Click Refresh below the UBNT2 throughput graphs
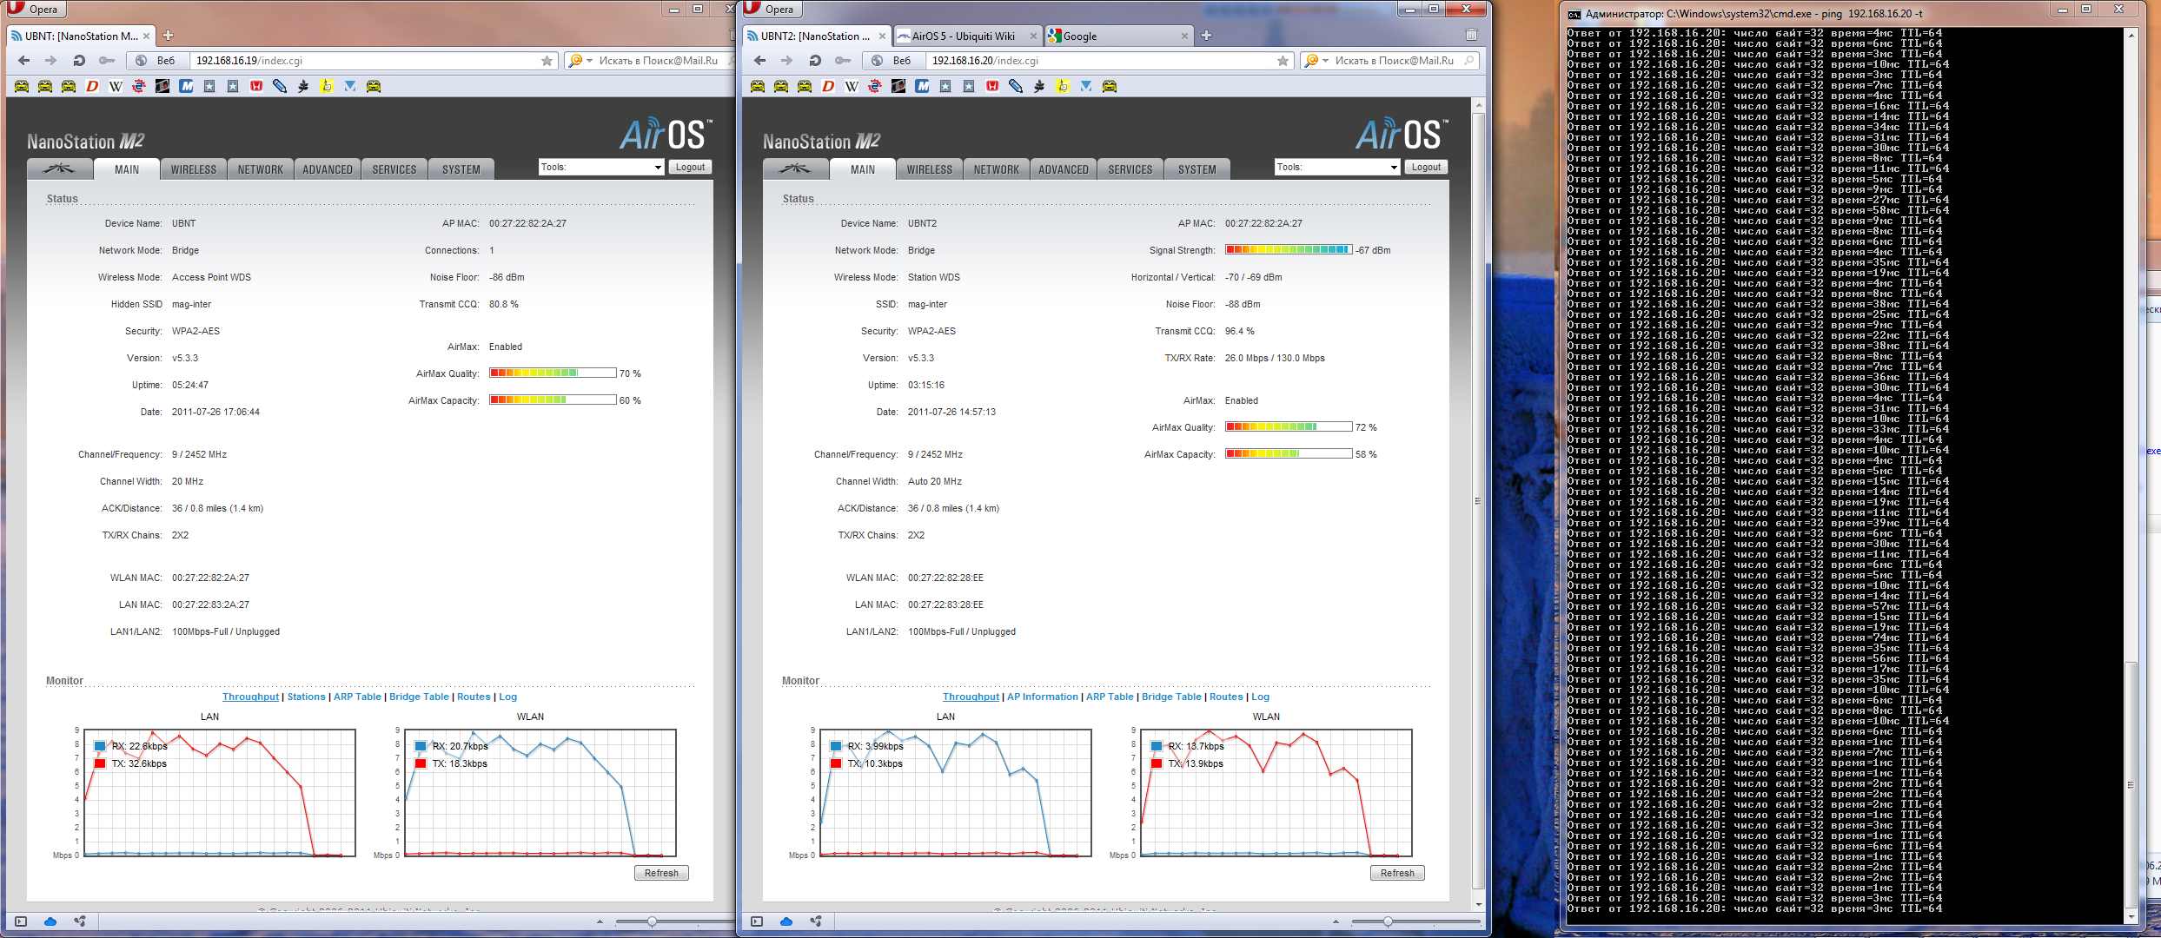 click(1397, 873)
